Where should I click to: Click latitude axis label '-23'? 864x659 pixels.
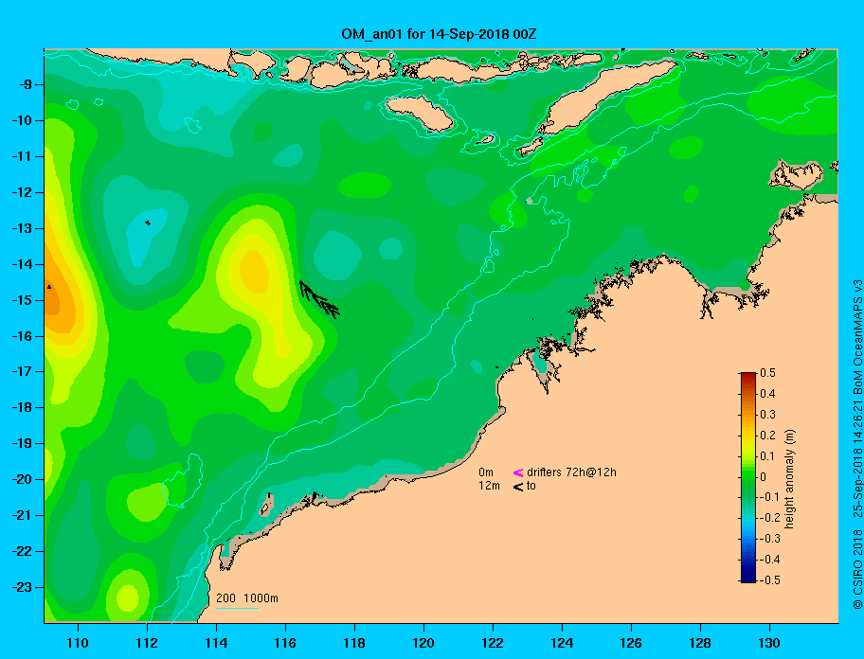point(22,587)
